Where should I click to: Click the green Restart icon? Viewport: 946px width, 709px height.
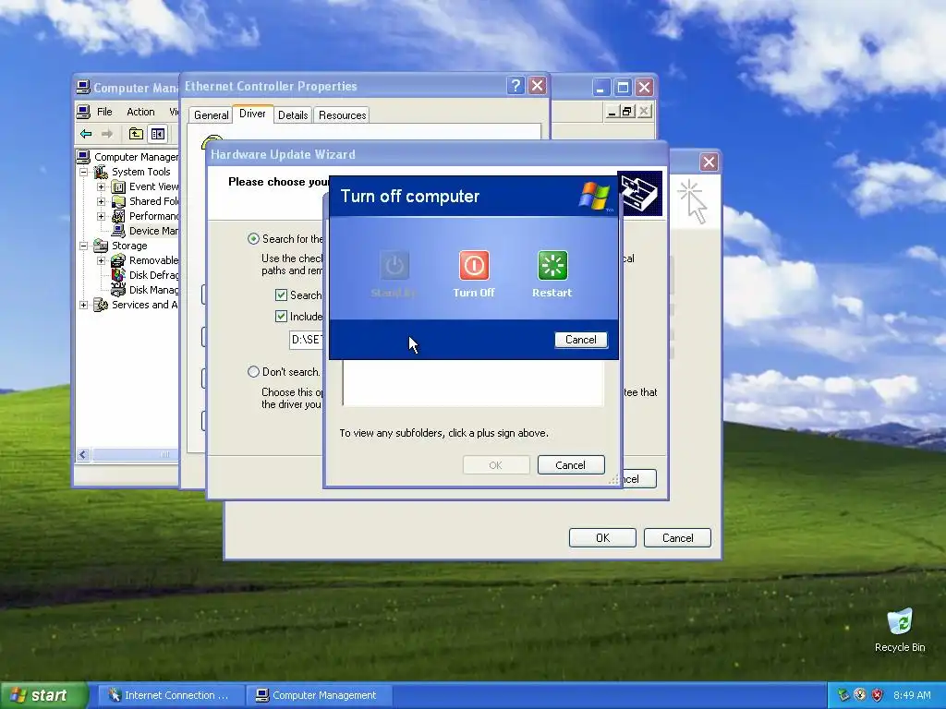click(552, 265)
